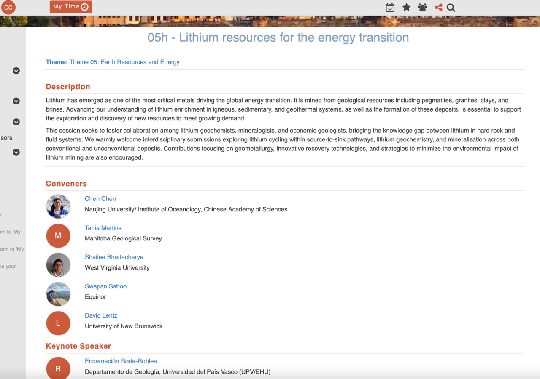Screen dimensions: 540x379
Task: Open Chen Chen's profile link
Action: pyautogui.click(x=100, y=199)
